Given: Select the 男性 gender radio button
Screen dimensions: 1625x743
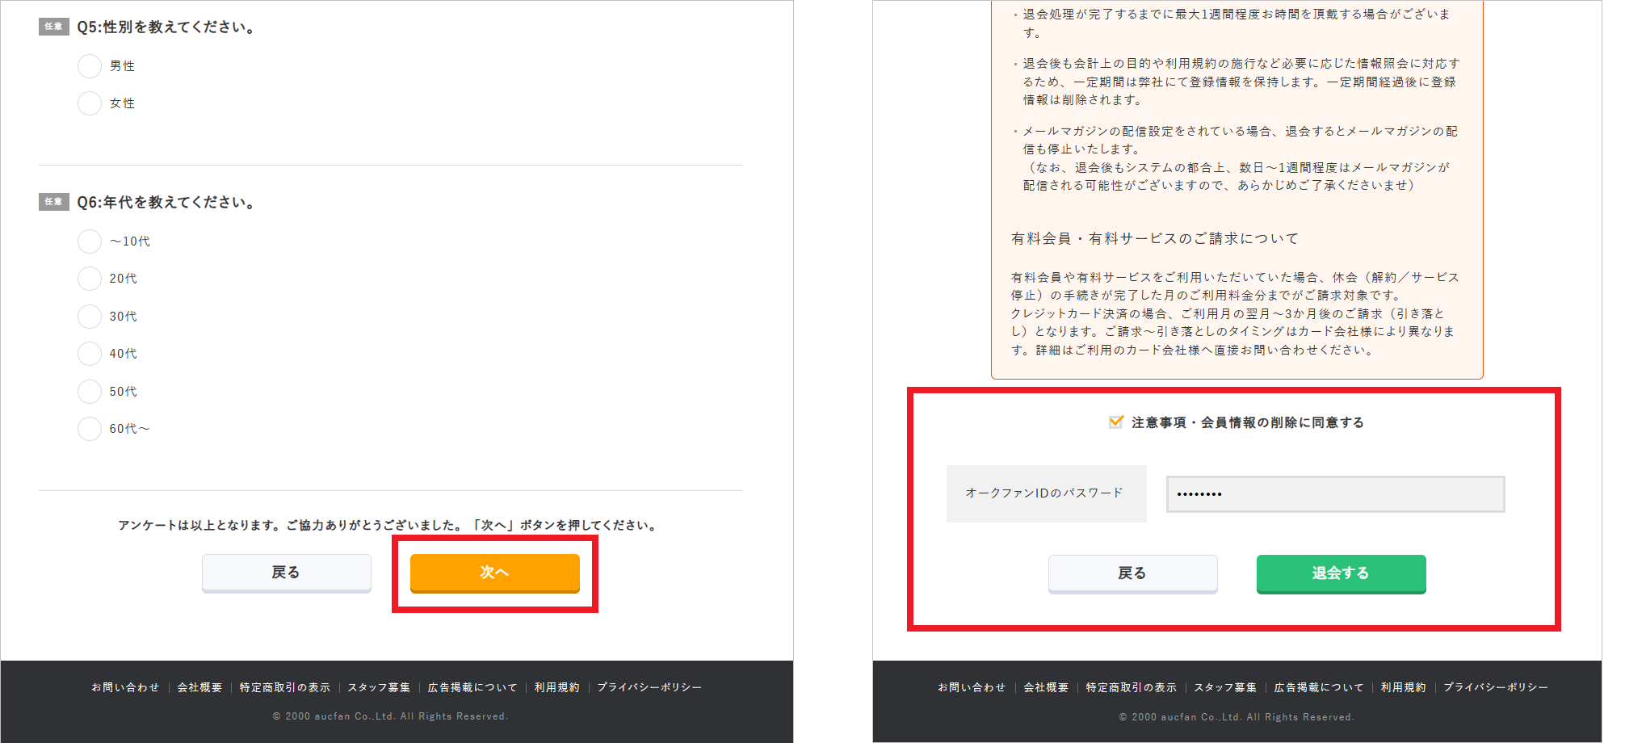Looking at the screenshot, I should click(x=89, y=65).
